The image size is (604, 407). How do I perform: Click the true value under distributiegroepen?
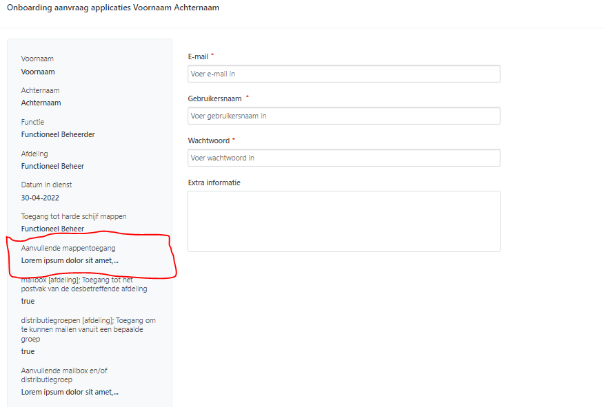[28, 351]
